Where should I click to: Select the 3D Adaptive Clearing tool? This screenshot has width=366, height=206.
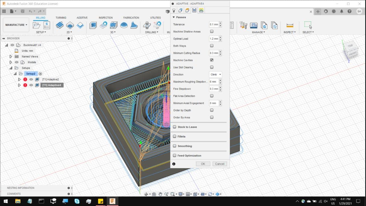(93, 25)
